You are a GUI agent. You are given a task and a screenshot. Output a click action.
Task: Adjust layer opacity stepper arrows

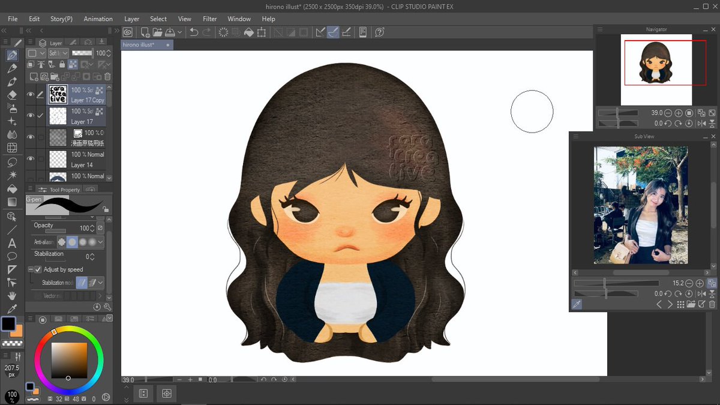click(x=107, y=53)
